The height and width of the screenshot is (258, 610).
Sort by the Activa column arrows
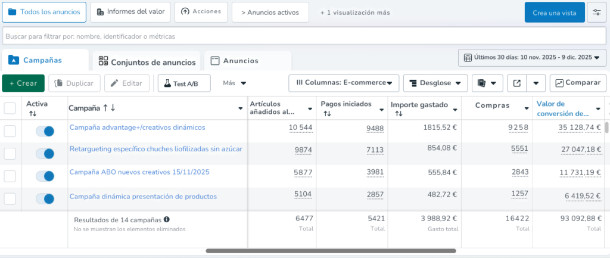33,113
